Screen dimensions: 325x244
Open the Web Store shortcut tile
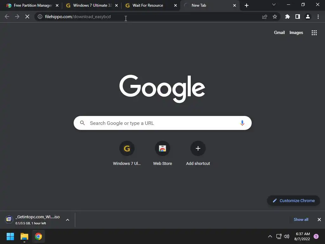tap(162, 153)
